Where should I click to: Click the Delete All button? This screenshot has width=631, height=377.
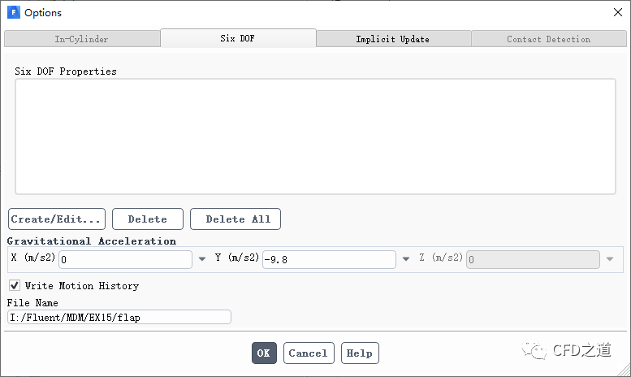236,219
